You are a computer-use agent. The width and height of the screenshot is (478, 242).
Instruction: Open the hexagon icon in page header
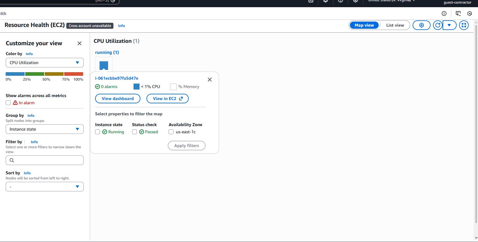(470, 13)
